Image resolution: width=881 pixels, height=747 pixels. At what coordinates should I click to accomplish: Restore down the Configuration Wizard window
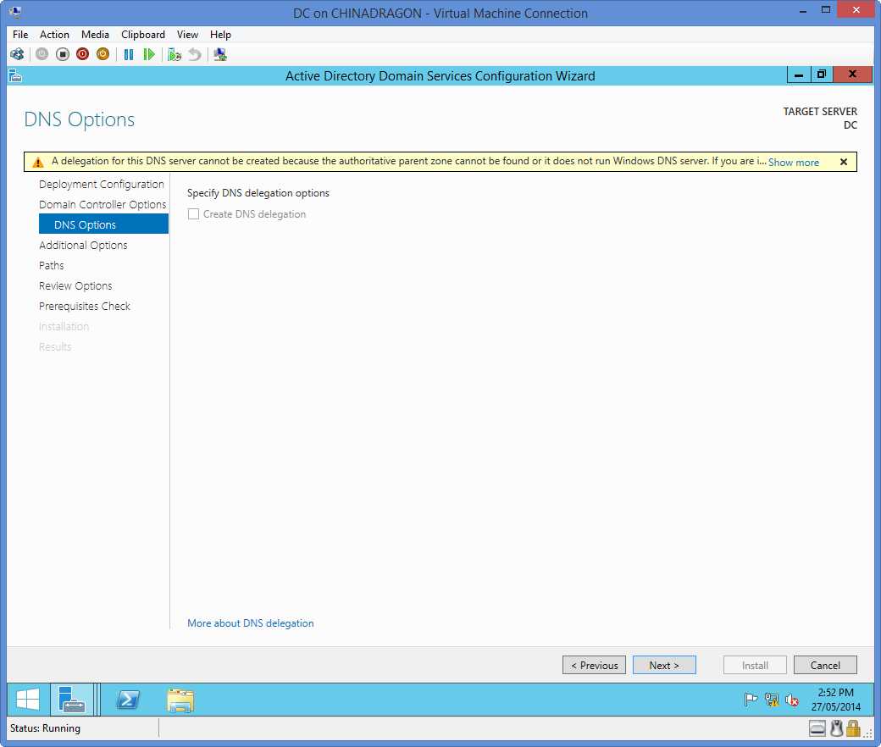point(822,75)
